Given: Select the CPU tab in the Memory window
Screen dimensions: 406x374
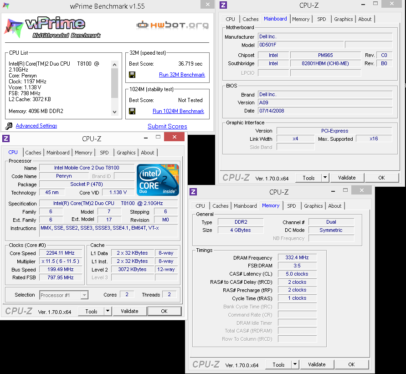Looking at the screenshot, I should (200, 206).
